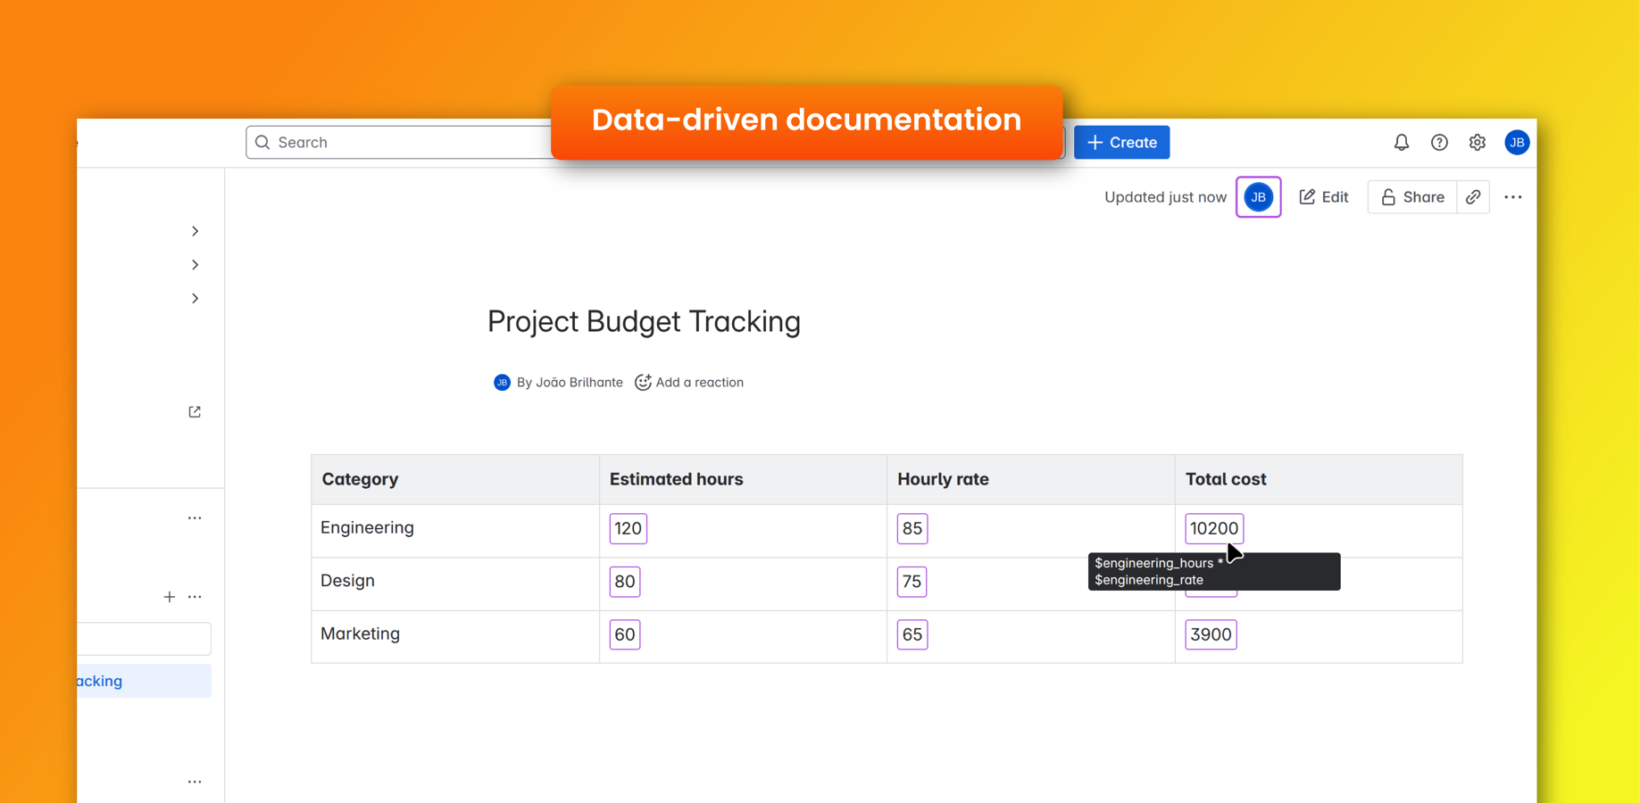Copy the page link with the chain icon
The height and width of the screenshot is (803, 1640).
click(x=1473, y=197)
